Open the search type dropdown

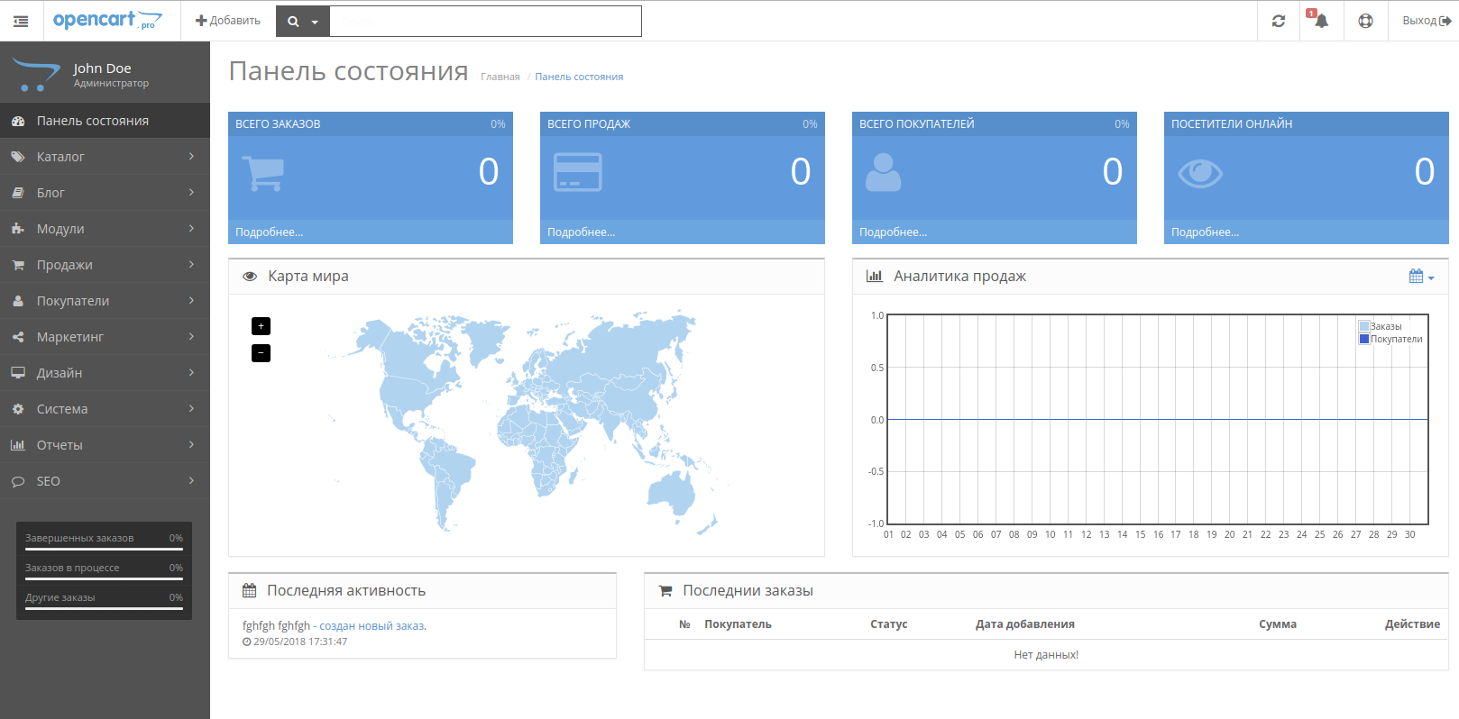303,21
